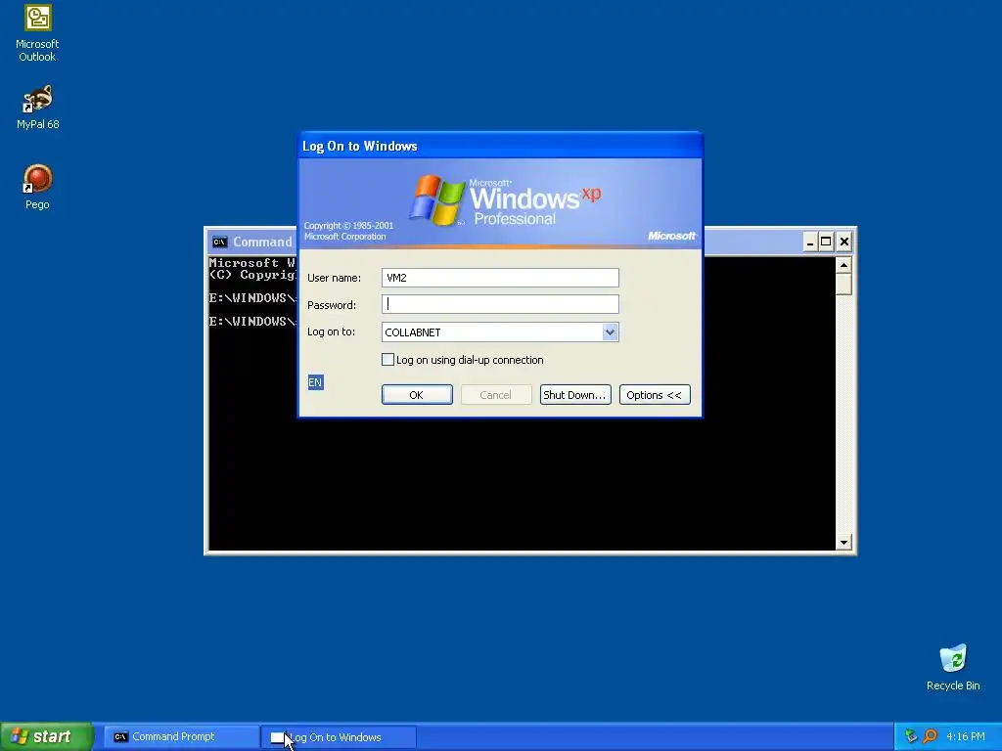Open the Microsoft Outlook desktop icon

tap(37, 33)
